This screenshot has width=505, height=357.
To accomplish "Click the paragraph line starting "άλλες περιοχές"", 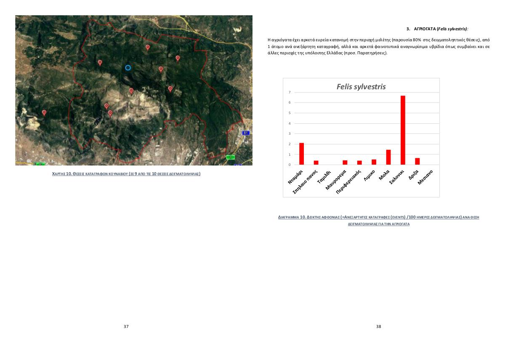I will click(x=327, y=53).
